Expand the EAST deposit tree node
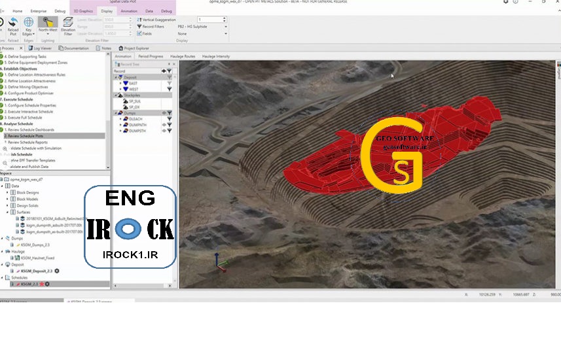Image resolution: width=561 pixels, height=342 pixels. (x=120, y=83)
